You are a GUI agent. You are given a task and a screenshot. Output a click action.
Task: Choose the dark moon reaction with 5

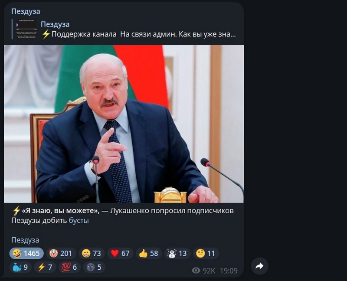click(94, 267)
